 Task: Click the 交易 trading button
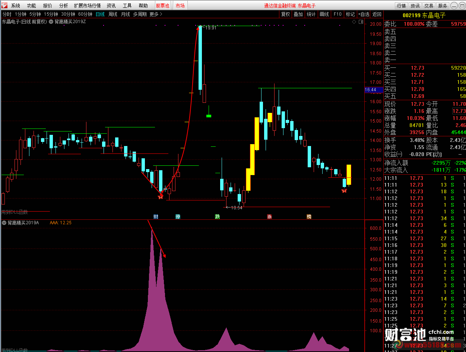tap(429, 6)
